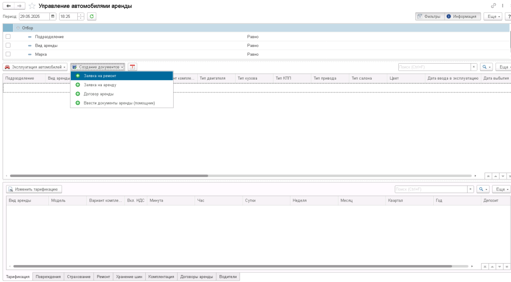Open the magnifier search dropdown in lower panel

point(483,189)
